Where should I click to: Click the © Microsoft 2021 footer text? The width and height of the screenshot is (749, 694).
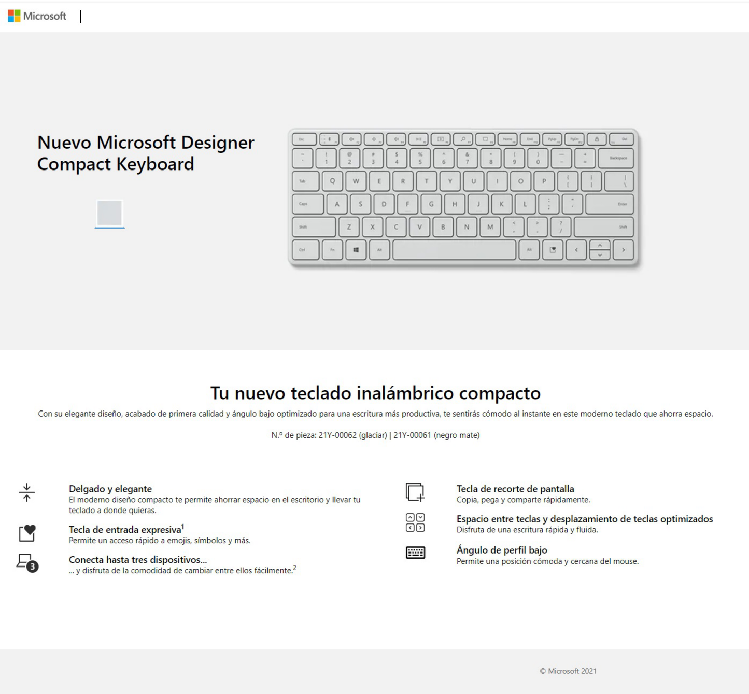pyautogui.click(x=568, y=671)
